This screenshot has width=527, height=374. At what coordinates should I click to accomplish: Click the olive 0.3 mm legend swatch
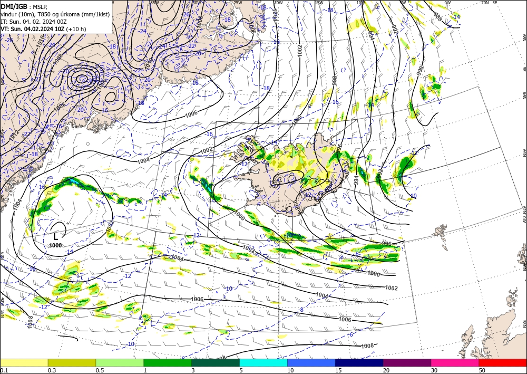72,362
